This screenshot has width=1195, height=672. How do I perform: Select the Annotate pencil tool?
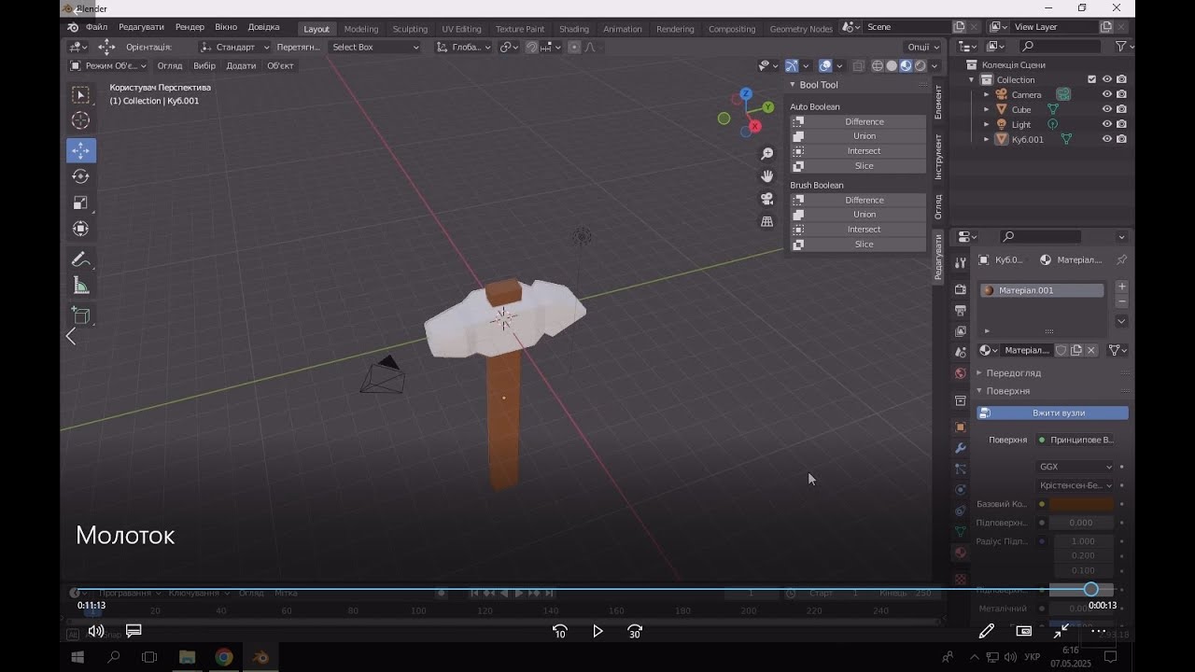pyautogui.click(x=81, y=259)
